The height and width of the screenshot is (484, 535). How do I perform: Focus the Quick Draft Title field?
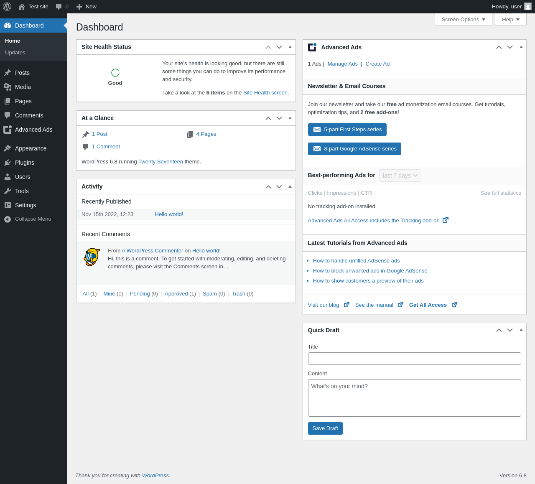415,359
